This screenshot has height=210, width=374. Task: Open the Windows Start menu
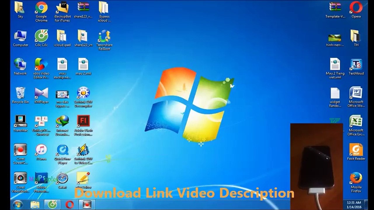18,204
